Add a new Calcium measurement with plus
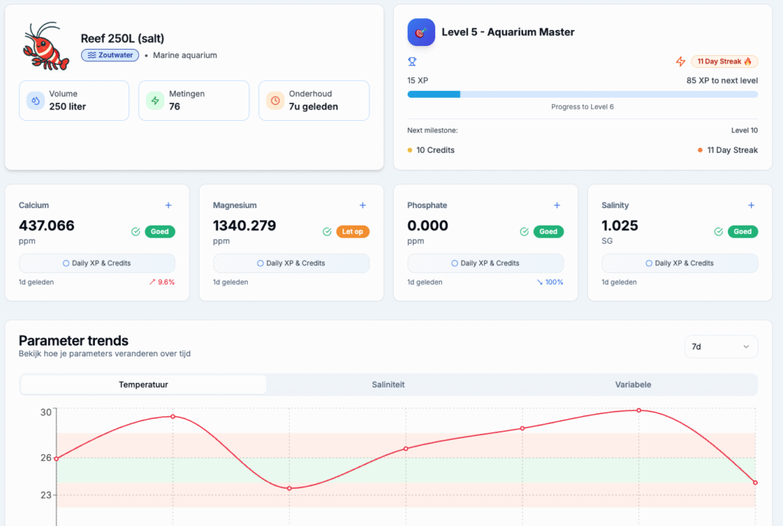Image resolution: width=783 pixels, height=526 pixels. pyautogui.click(x=168, y=205)
